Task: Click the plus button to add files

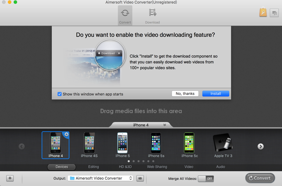Action: click(x=10, y=178)
